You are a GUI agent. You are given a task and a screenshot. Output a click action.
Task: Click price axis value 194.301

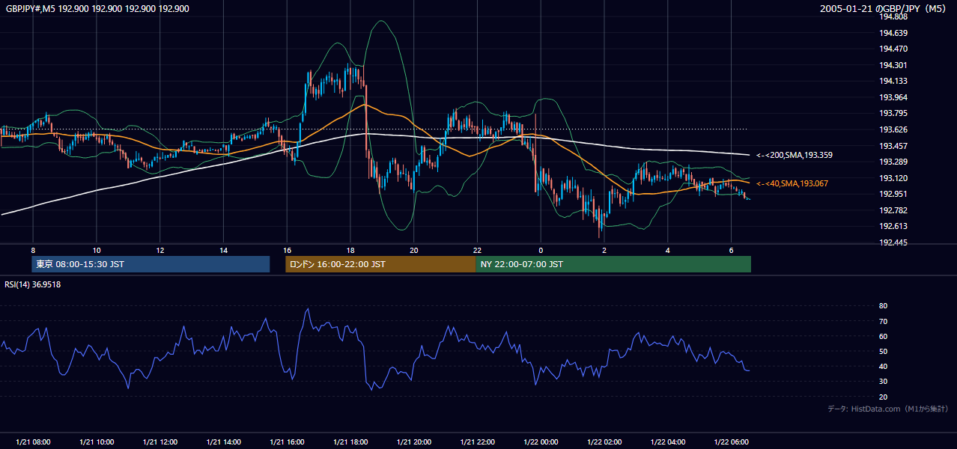pyautogui.click(x=893, y=65)
